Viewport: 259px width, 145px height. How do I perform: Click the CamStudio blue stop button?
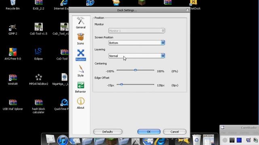coord(239,140)
